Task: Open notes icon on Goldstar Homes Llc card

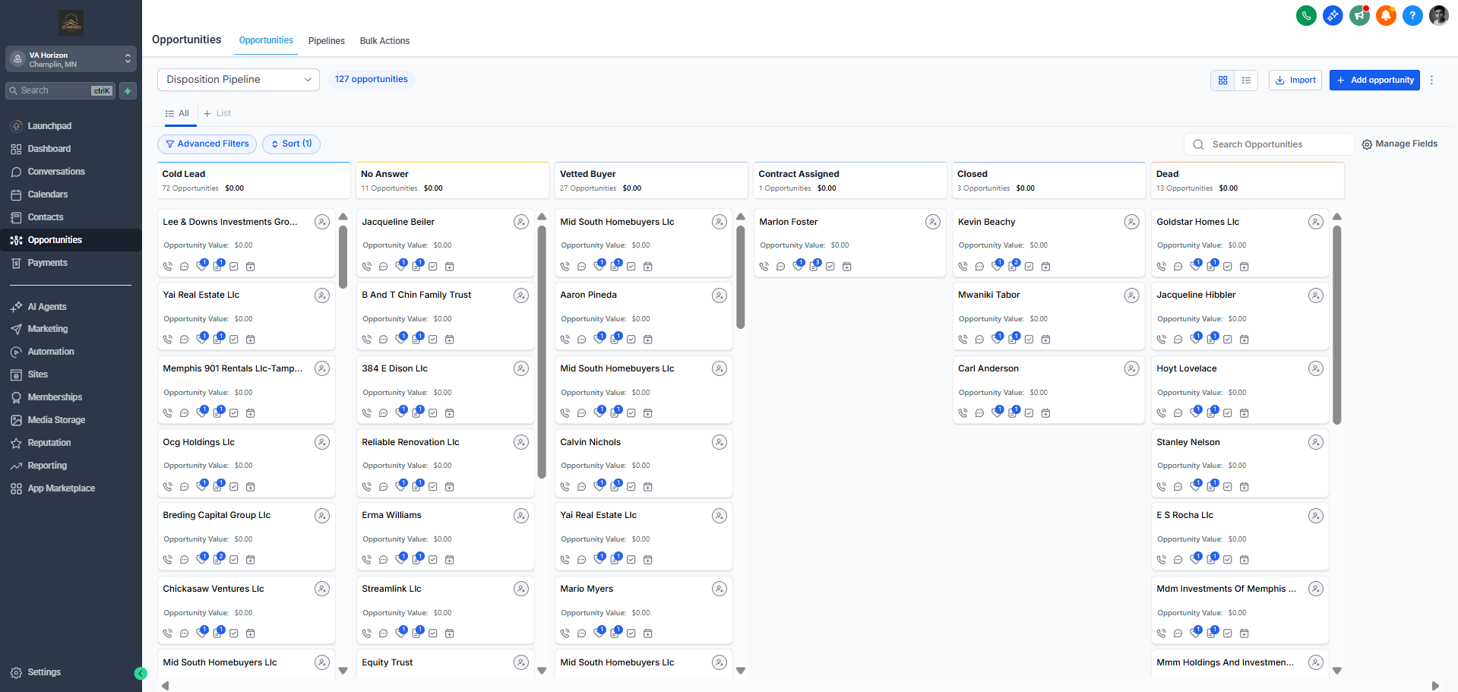Action: [1213, 267]
